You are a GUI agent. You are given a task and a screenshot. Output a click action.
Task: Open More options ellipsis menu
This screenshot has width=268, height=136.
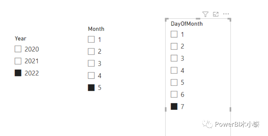[x=226, y=14]
